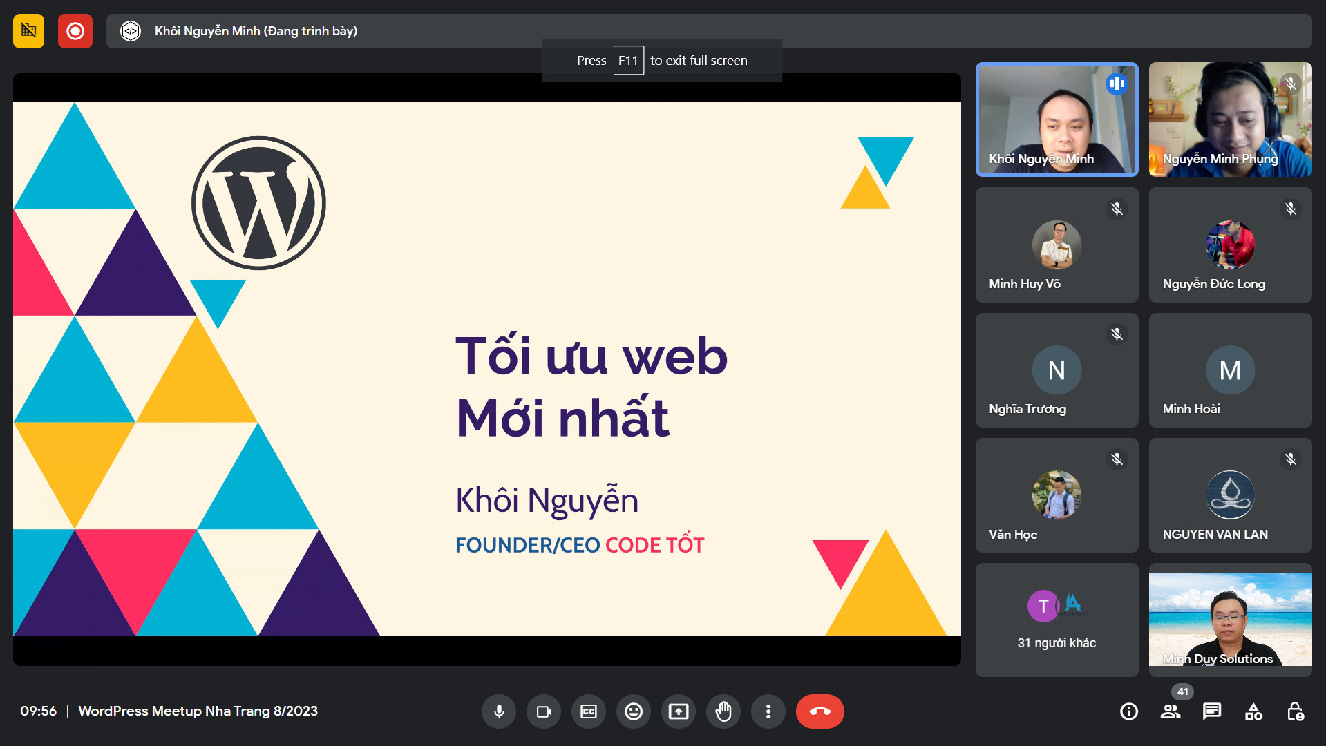Click the red recording indicator button
Image resolution: width=1326 pixels, height=746 pixels.
(x=75, y=31)
